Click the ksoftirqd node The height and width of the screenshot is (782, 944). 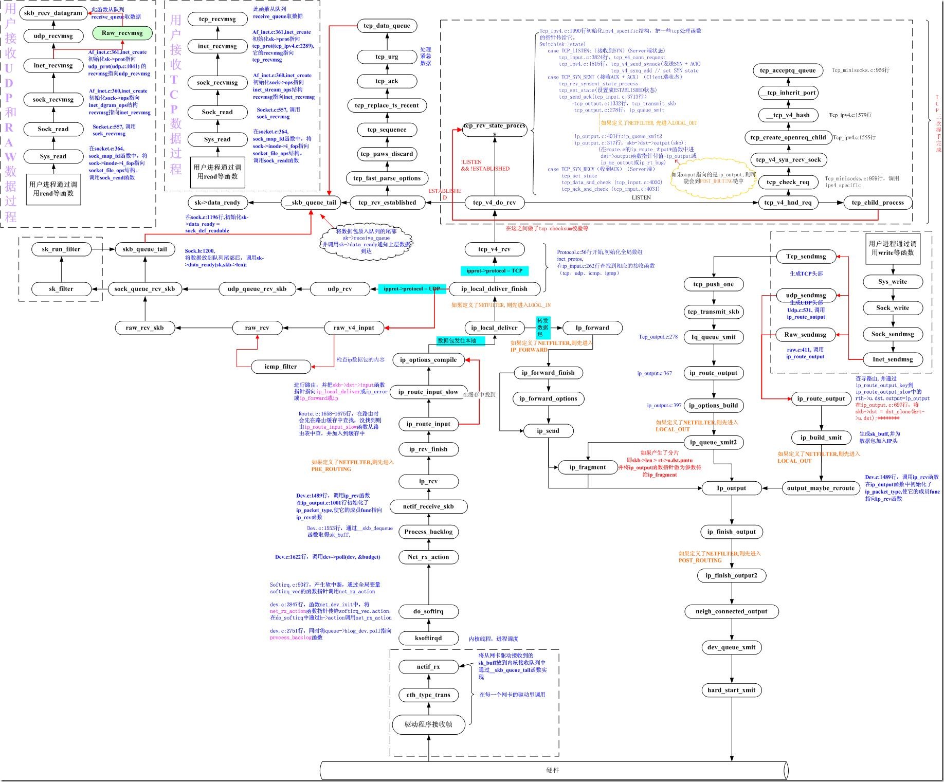tap(428, 638)
